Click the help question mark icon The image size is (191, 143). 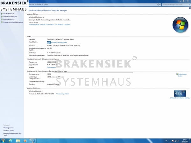pos(190,8)
